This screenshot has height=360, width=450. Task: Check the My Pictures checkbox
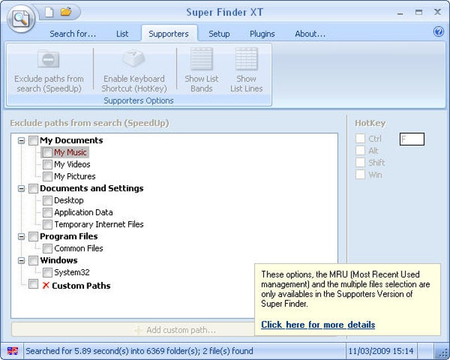click(x=48, y=176)
